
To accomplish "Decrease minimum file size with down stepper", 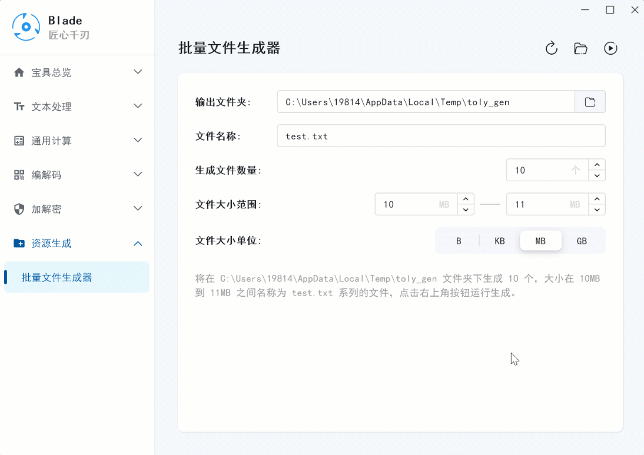I will 466,210.
